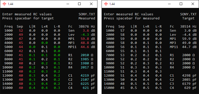Viewport: 199px width, 94px height.
Task: Click the Sep value 45 at 15000 in the Target window
Action: [x=122, y=88]
